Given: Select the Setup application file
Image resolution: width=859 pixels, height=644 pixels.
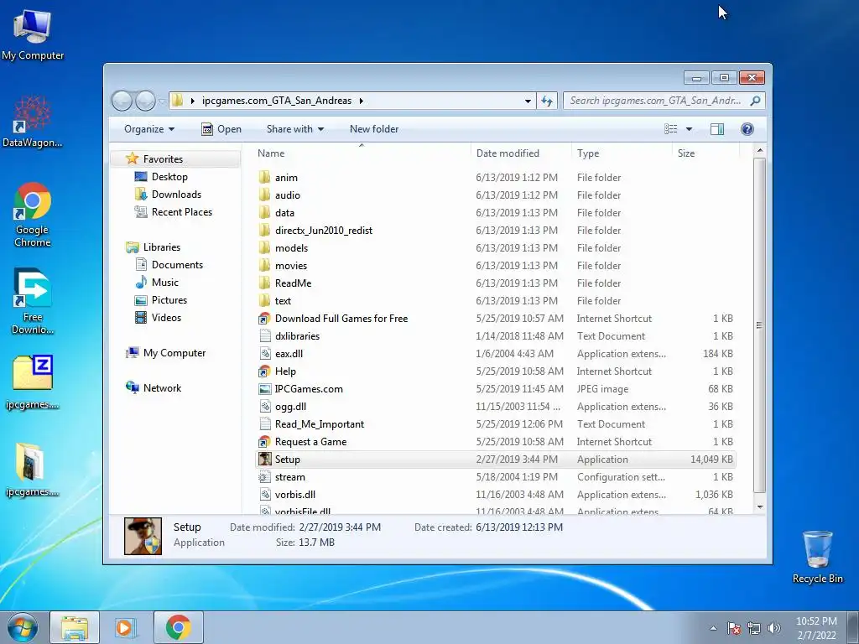Looking at the screenshot, I should click(495, 459).
